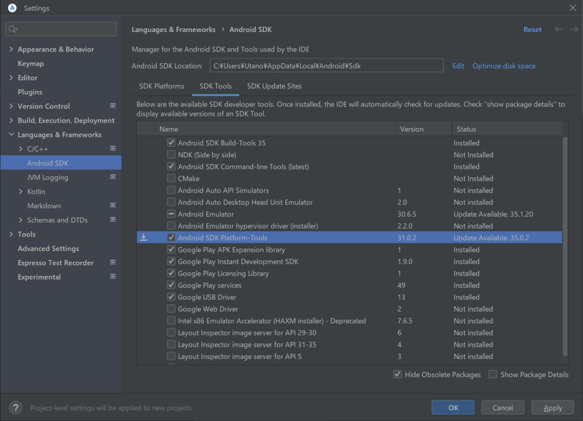Sort by the Version column header
Viewport: 583px width, 421px height.
coord(424,129)
